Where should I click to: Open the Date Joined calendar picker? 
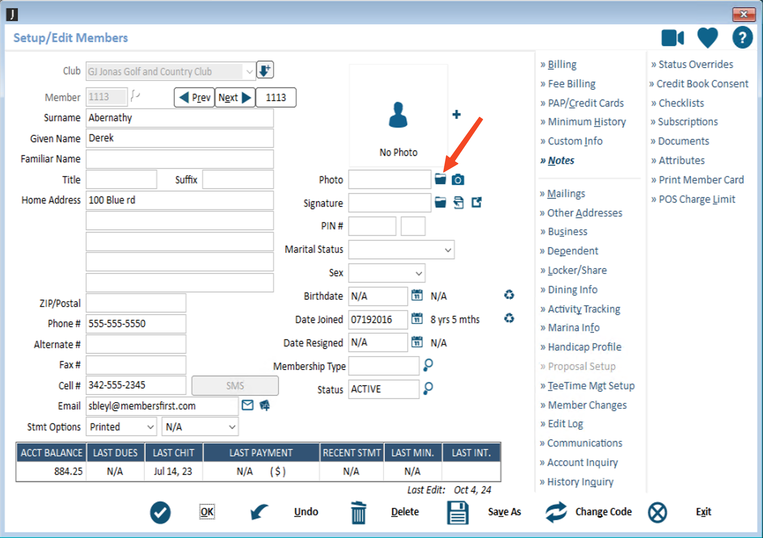pyautogui.click(x=417, y=319)
